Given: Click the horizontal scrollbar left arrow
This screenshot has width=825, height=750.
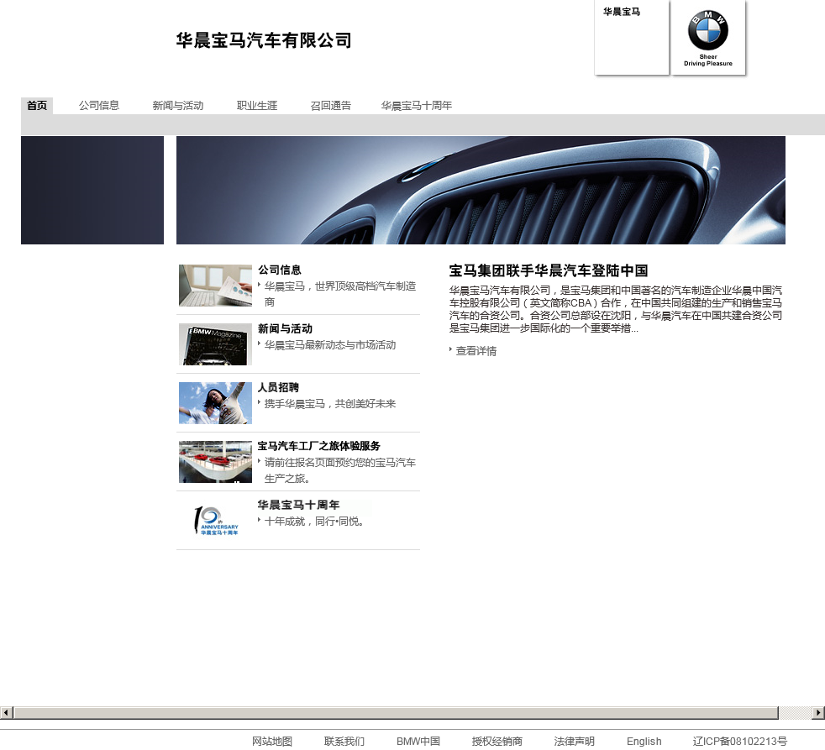Looking at the screenshot, I should click(7, 713).
